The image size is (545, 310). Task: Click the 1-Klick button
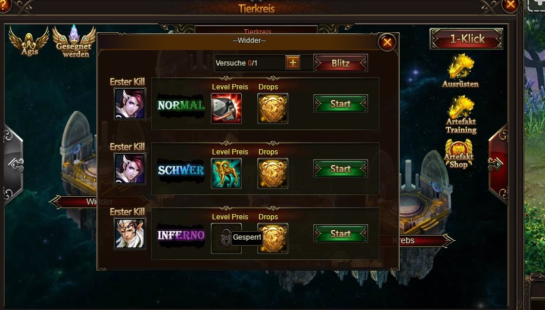[x=466, y=39]
